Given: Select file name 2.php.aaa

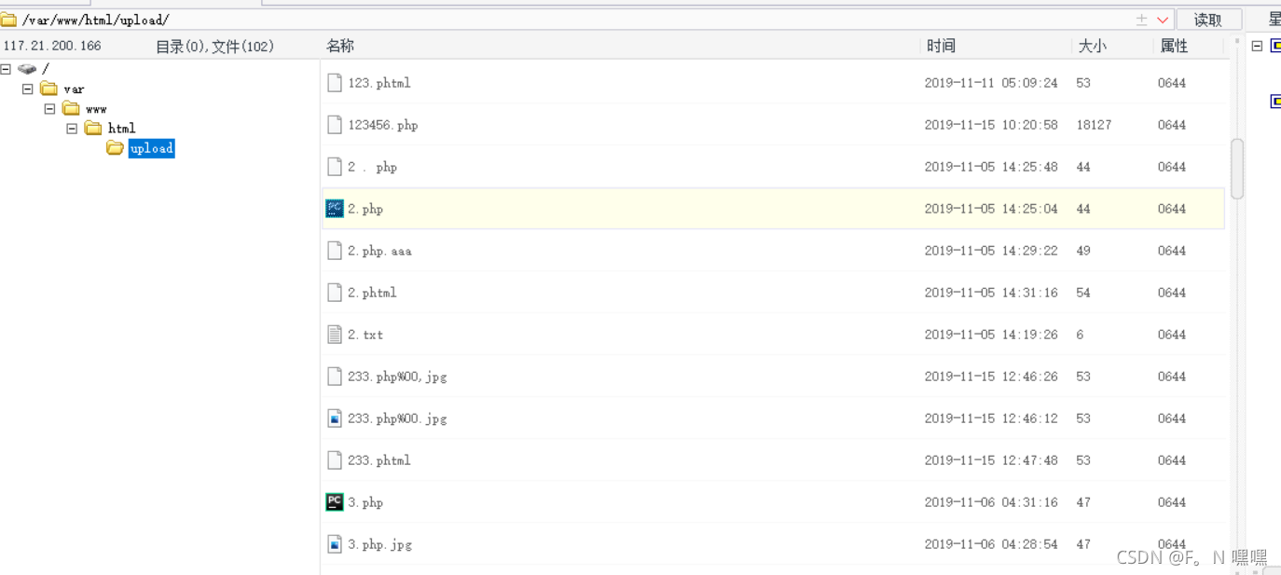Looking at the screenshot, I should (x=379, y=251).
